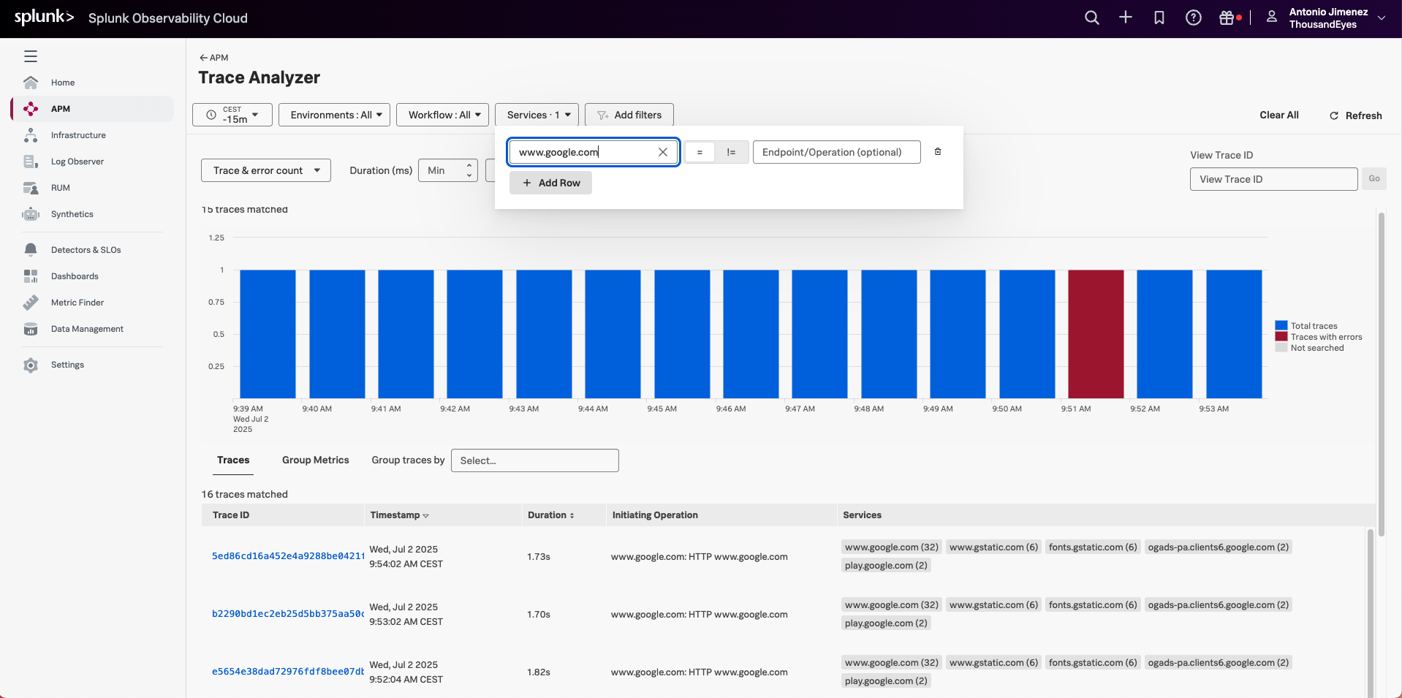Click the Clear All button
Viewport: 1402px width, 698px height.
point(1279,115)
